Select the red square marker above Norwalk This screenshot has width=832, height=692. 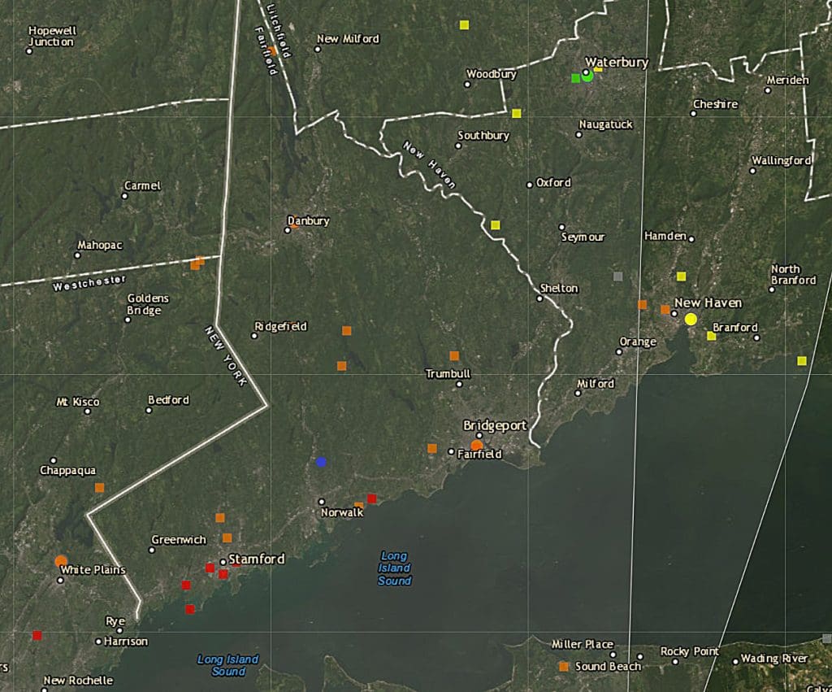click(371, 496)
